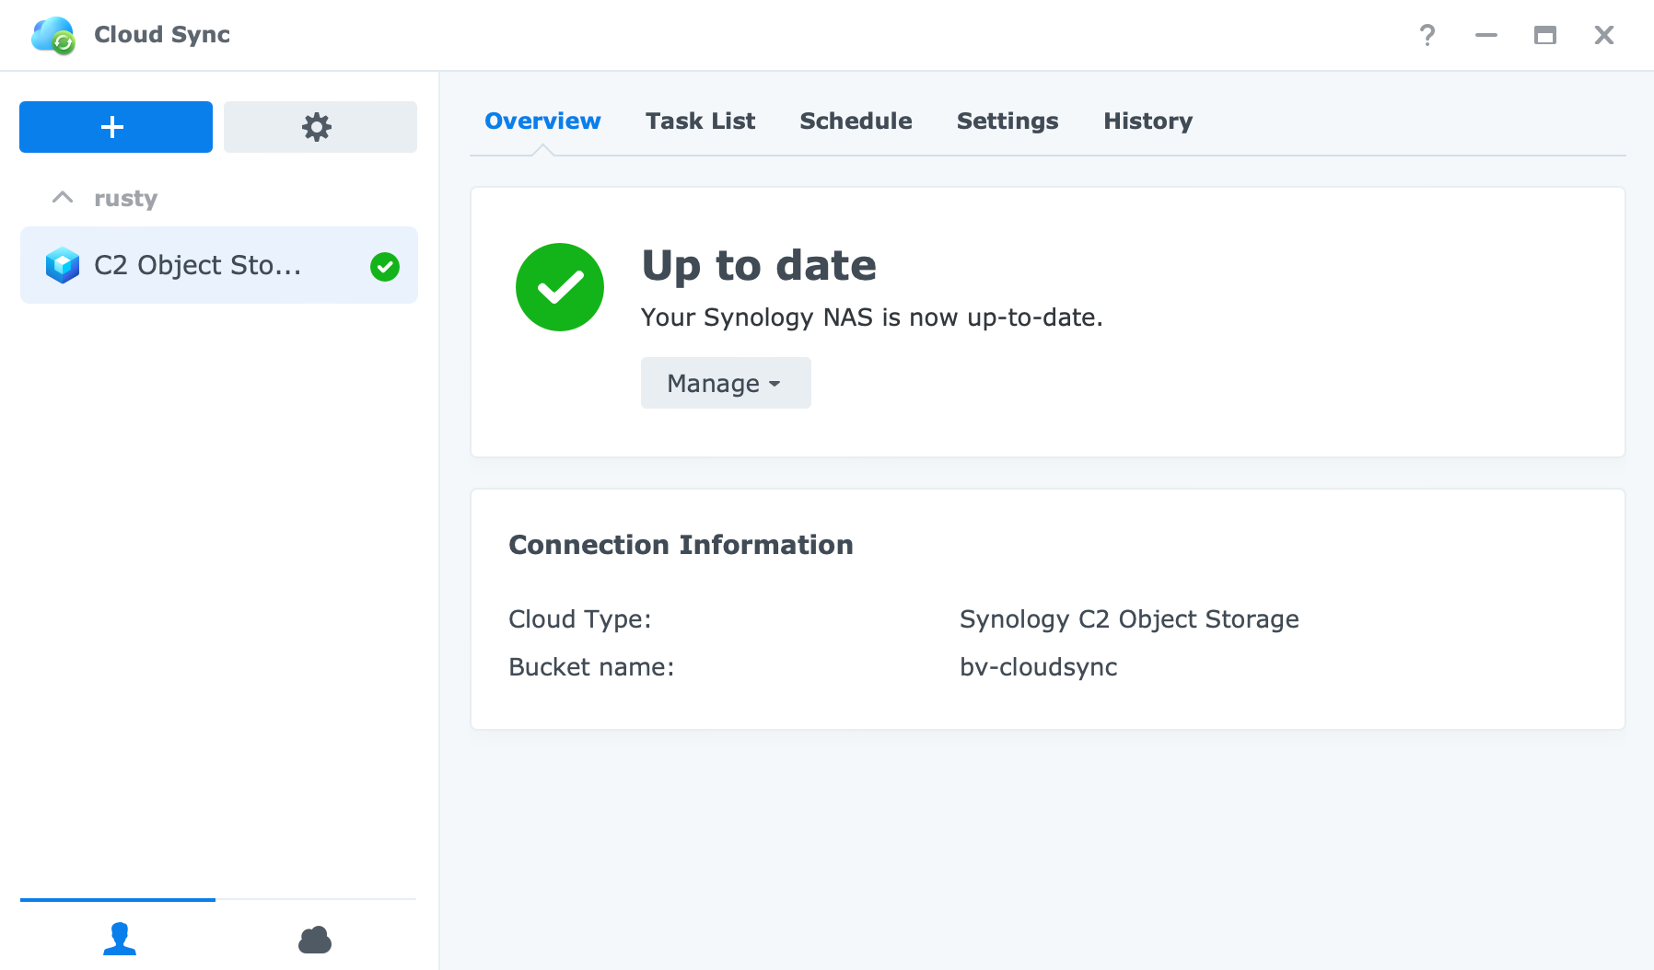This screenshot has height=970, width=1654.
Task: Click the Cloud Type label
Action: tap(580, 619)
